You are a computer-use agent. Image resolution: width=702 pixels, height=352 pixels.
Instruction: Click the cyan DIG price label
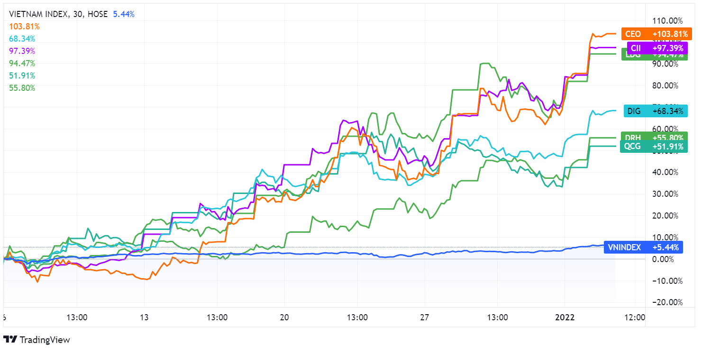(x=655, y=111)
